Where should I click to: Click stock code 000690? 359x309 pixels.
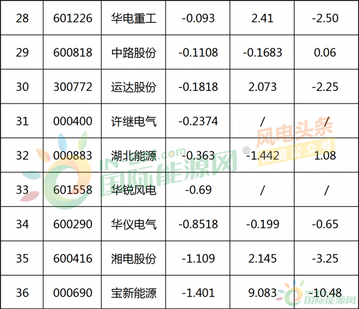pos(72,293)
